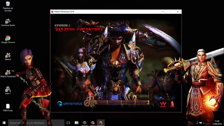The image size is (224, 126).
Task: Minimize the Metin2 Panamera 2016 window
Action: (163, 12)
